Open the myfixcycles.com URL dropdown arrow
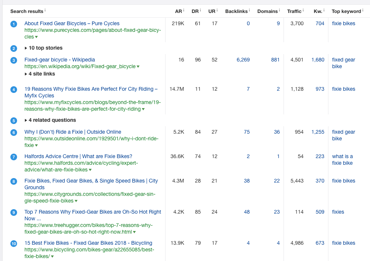Viewport: 370px width, 261px height. (x=143, y=109)
